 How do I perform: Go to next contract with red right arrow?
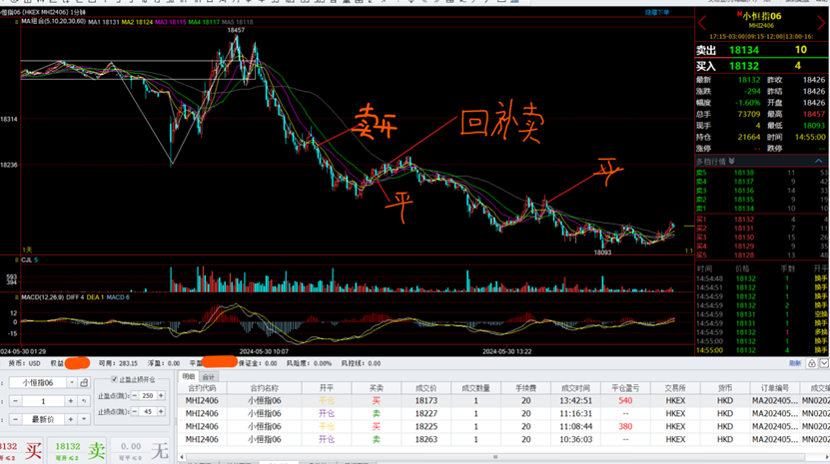(x=822, y=23)
